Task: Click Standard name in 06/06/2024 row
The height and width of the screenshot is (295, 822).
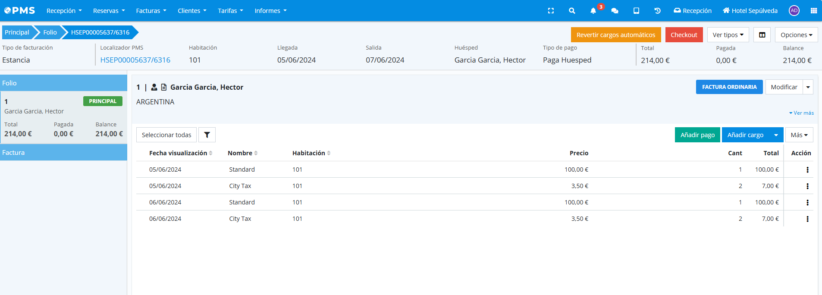Action: 242,202
